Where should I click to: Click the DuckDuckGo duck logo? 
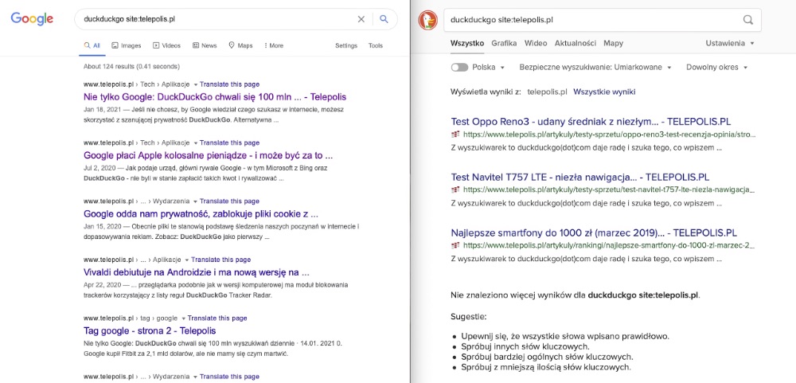(428, 20)
